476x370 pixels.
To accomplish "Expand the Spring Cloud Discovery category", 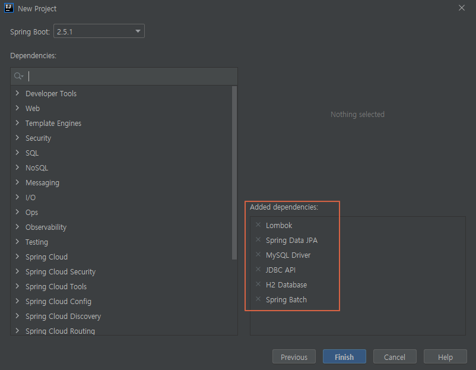I will (x=17, y=316).
